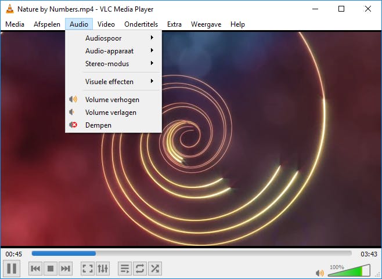Expand the Visuele effecten submenu
382x279 pixels.
[113, 81]
